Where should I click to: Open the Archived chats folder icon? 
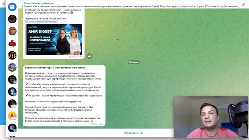pos(12,7)
